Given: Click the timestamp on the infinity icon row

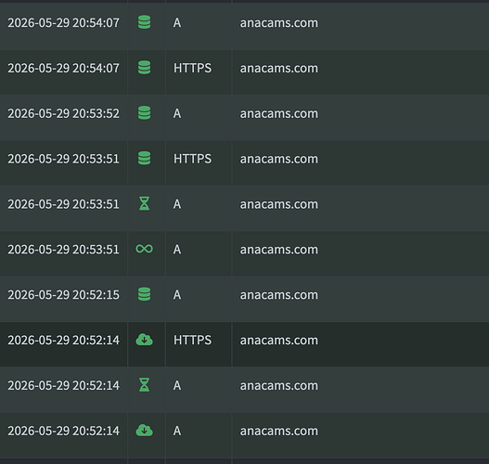Looking at the screenshot, I should tap(64, 250).
